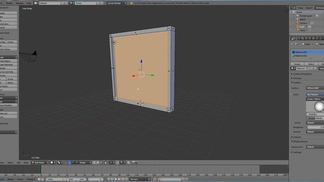324x182 pixels.
Task: Click the OpenGL render animation clapper icon
Action: coord(137,163)
